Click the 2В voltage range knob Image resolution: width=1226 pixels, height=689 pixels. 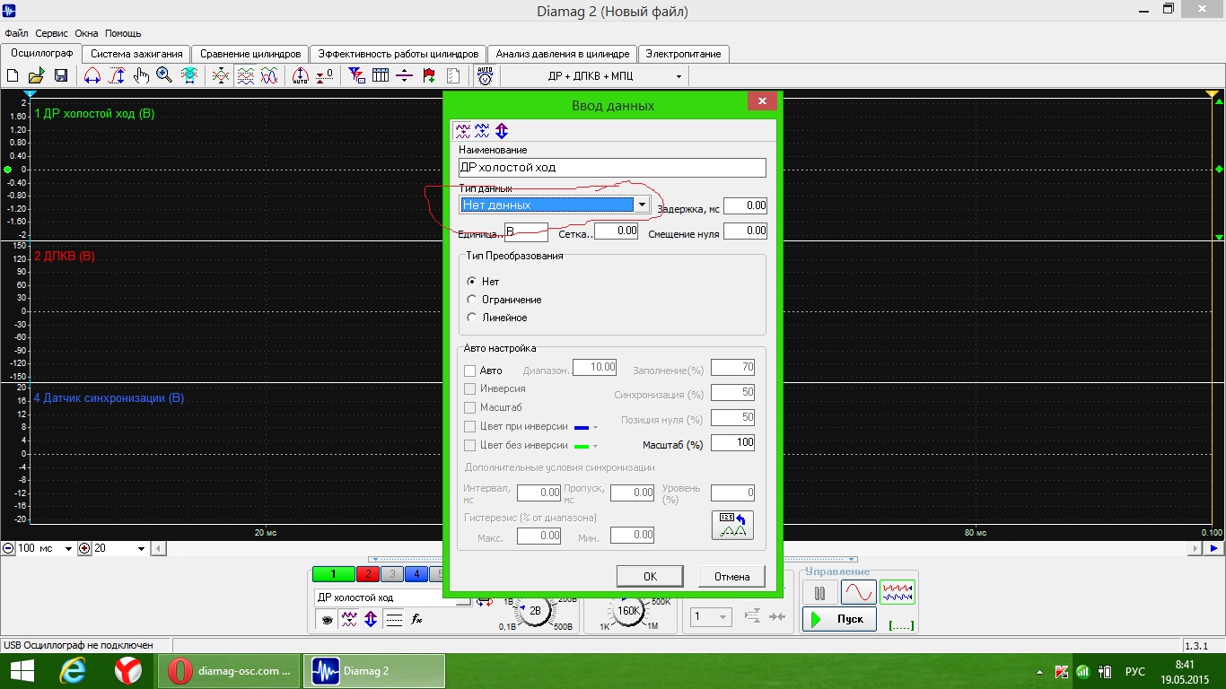point(536,611)
